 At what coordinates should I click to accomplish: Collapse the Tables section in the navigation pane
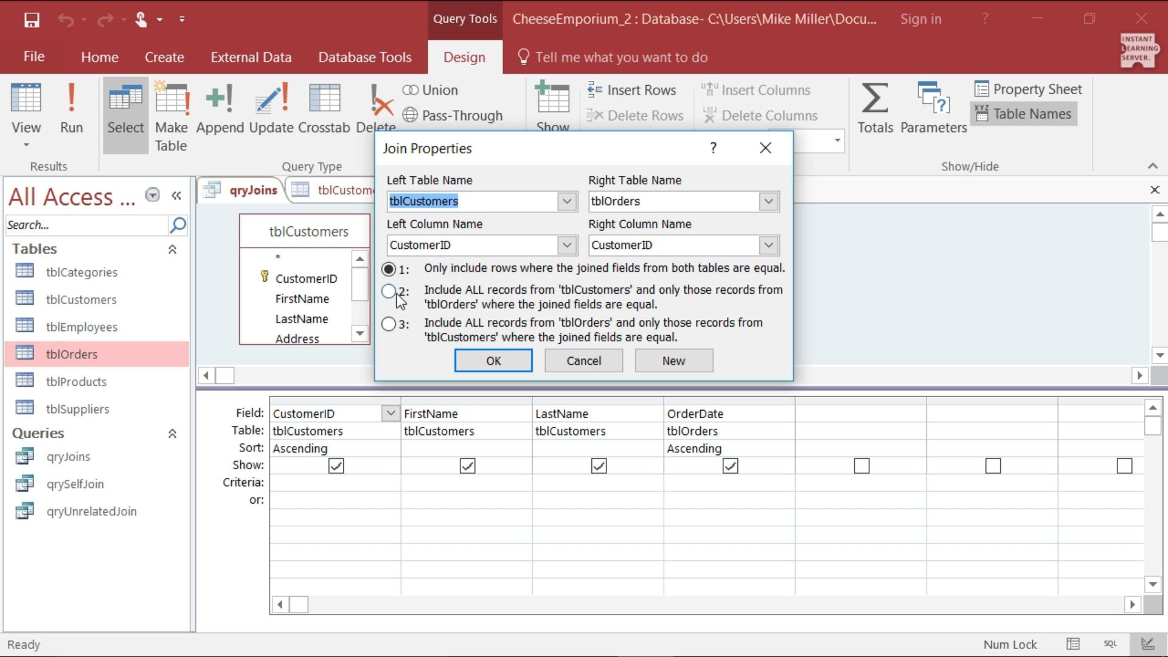coord(173,249)
